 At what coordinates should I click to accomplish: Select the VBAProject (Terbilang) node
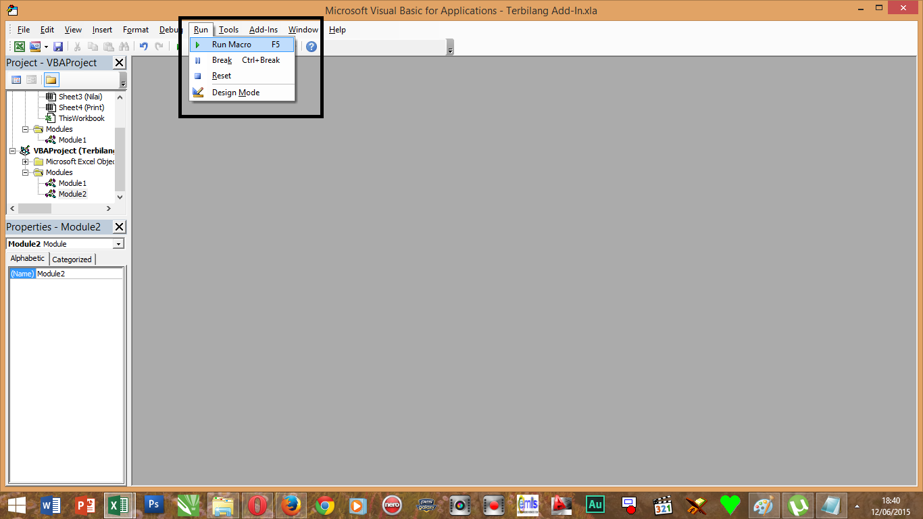[74, 151]
